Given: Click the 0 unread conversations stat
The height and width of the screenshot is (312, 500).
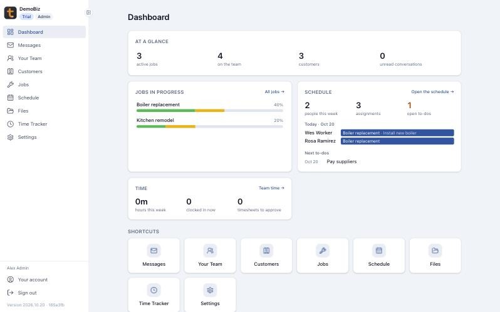Looking at the screenshot, I should [400, 59].
